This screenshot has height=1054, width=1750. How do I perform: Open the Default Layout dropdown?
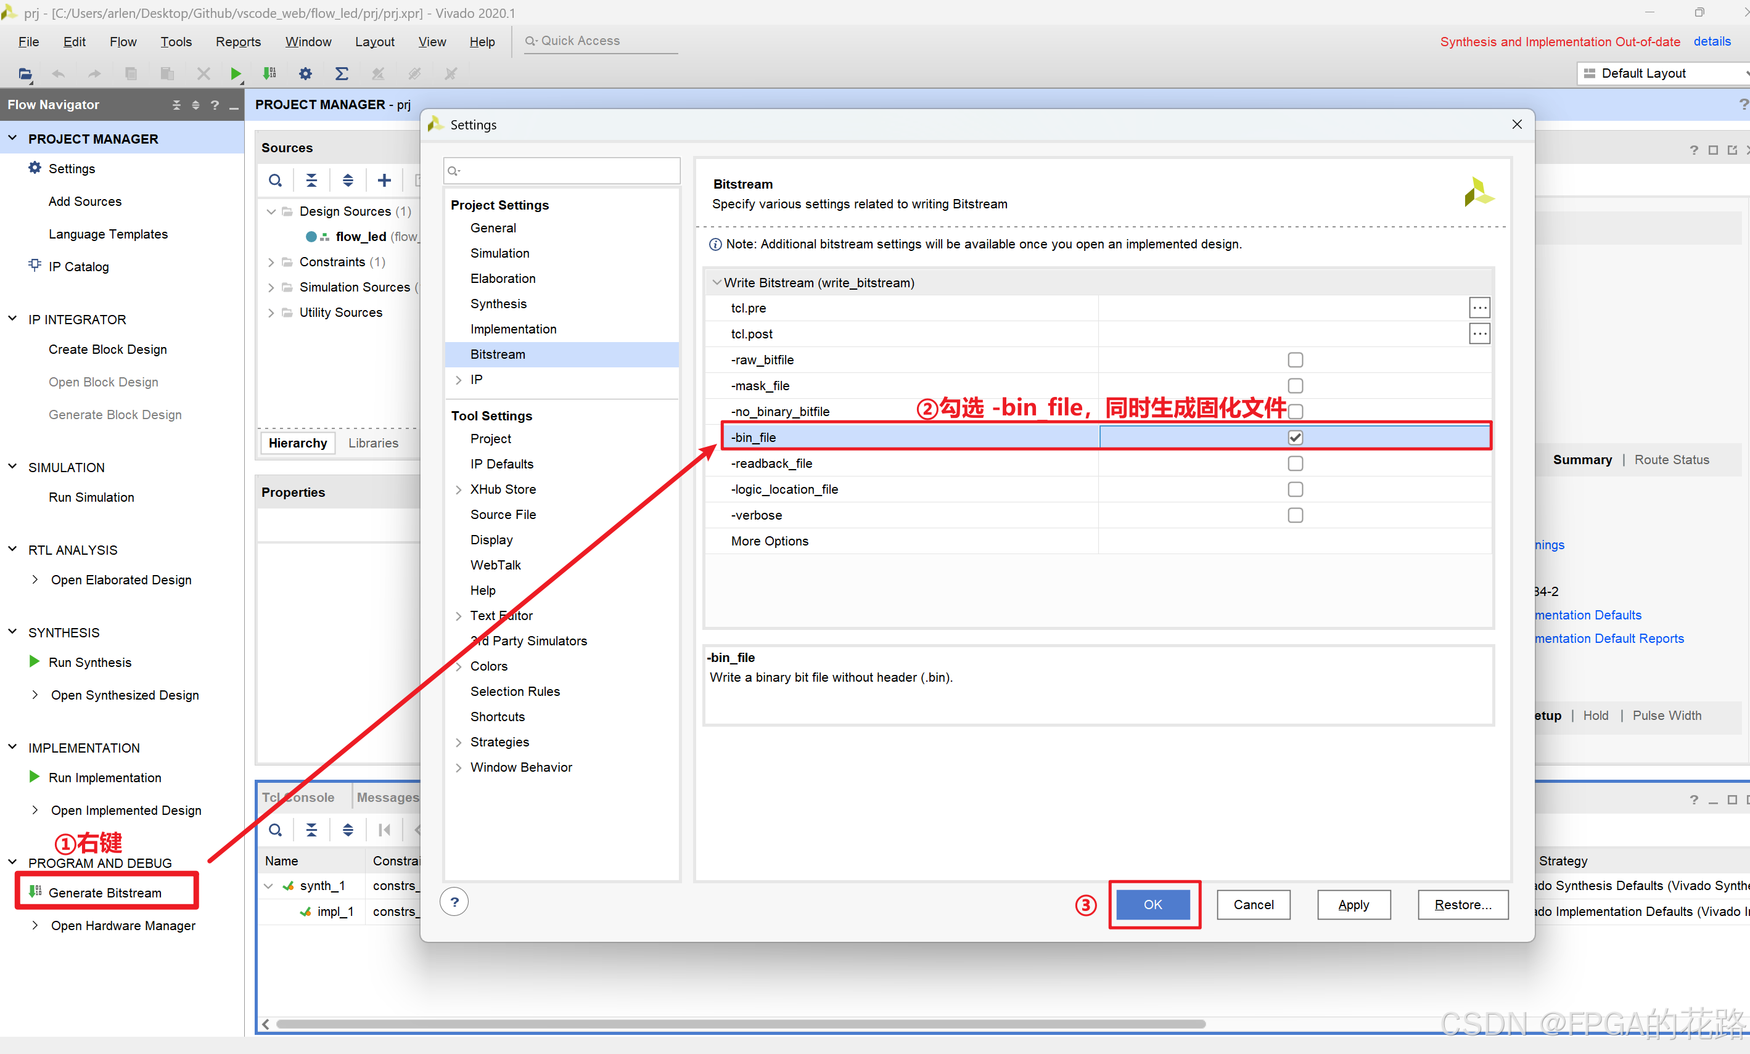[x=1662, y=73]
